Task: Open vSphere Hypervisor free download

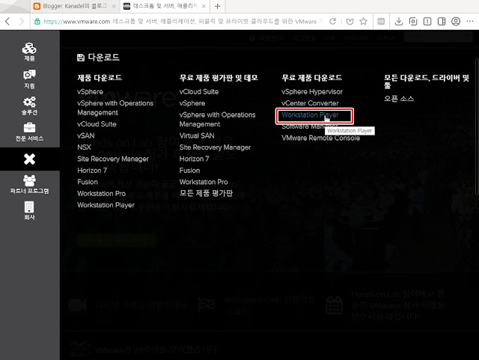Action: [x=312, y=91]
